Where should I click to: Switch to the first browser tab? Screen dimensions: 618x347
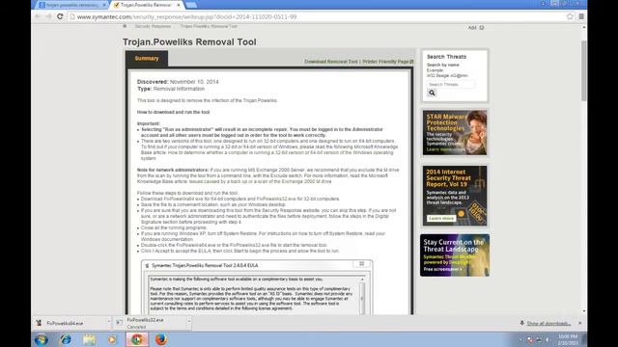tap(70, 5)
